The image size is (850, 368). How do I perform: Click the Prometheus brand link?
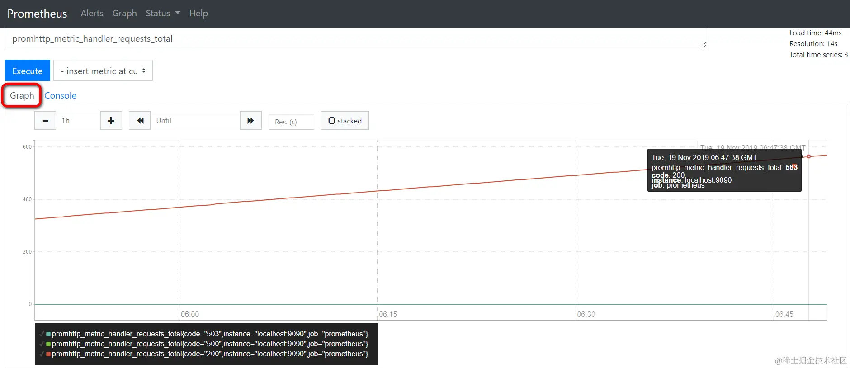[x=37, y=14]
